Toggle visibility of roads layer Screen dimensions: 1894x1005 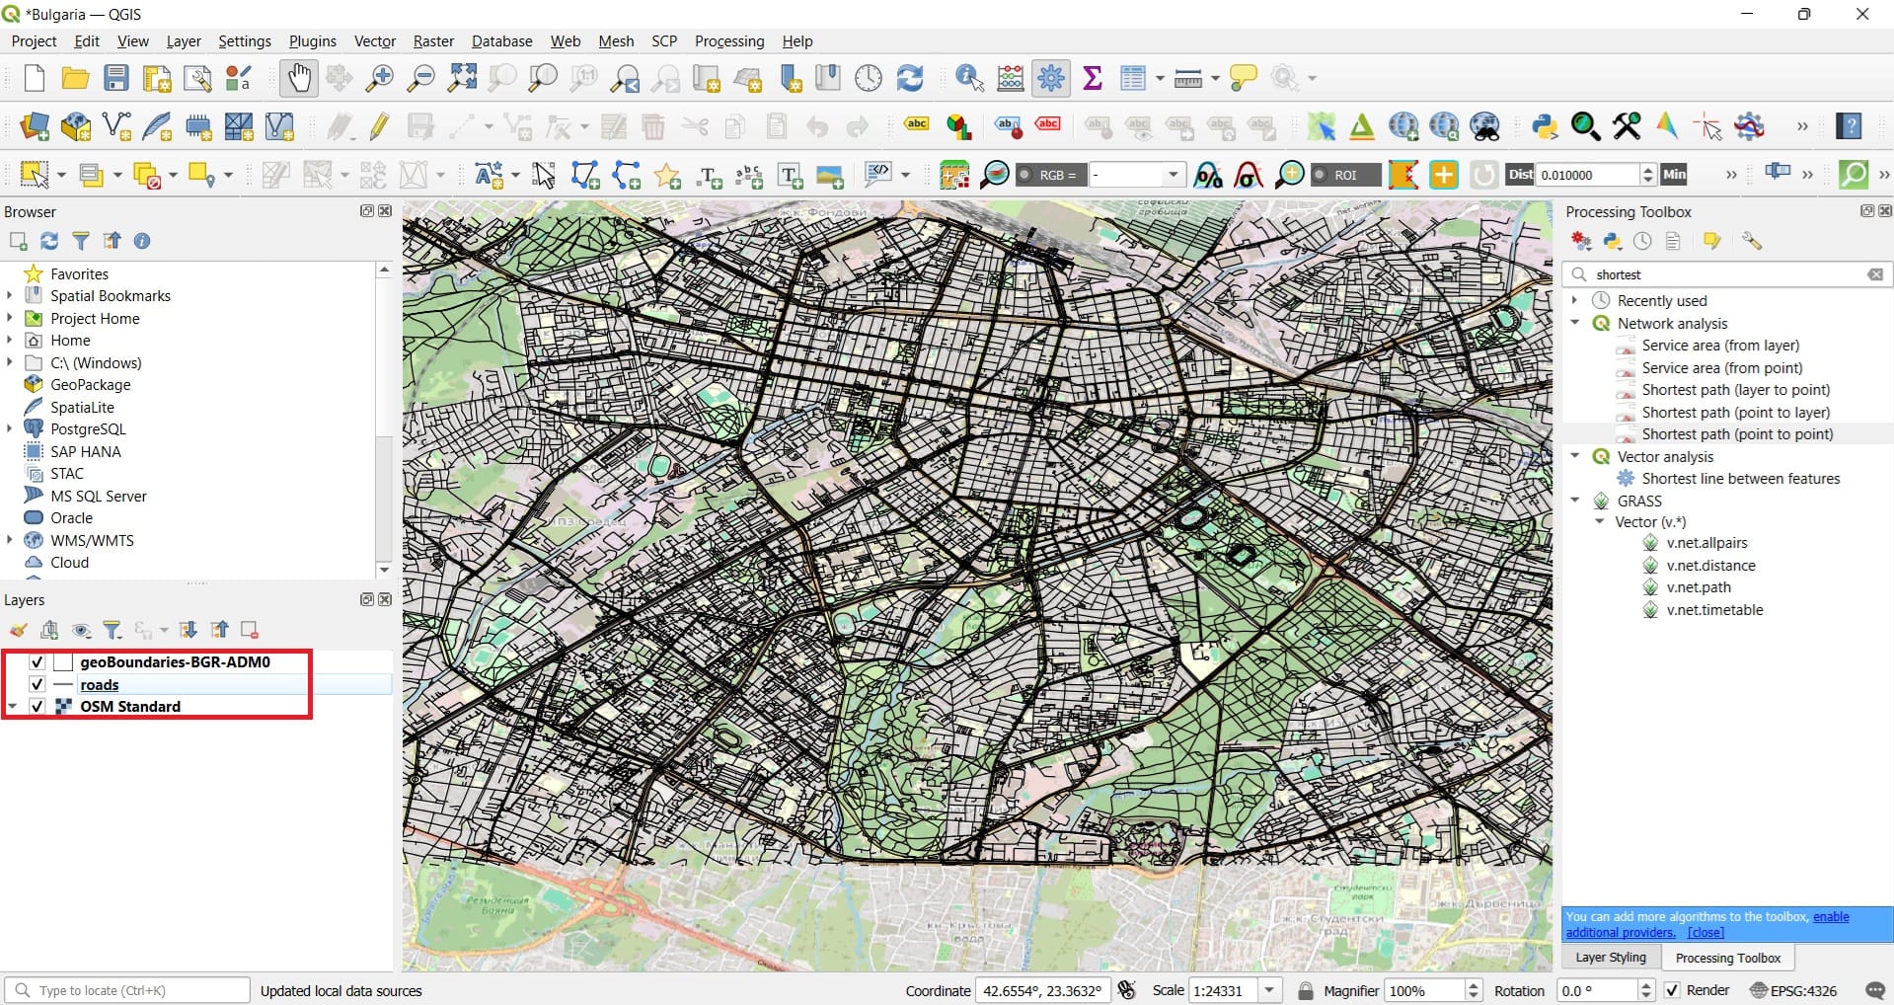(x=38, y=684)
